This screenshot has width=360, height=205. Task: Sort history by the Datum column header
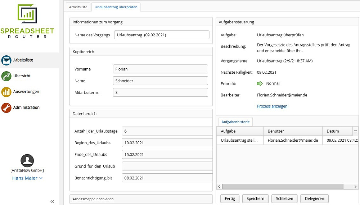pos(338,131)
